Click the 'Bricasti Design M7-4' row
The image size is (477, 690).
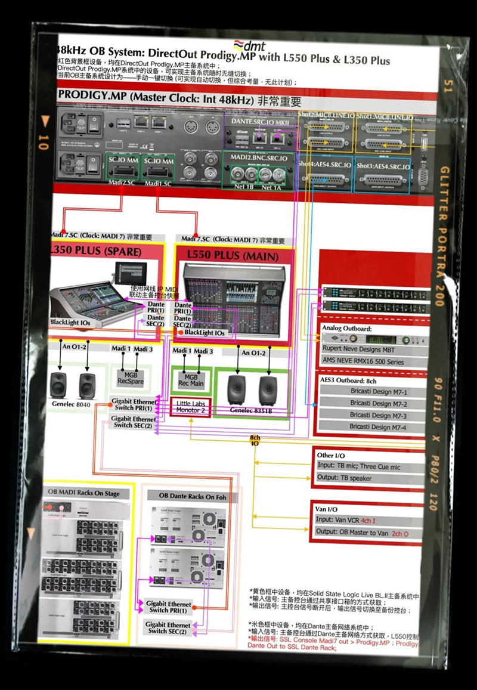pos(373,426)
